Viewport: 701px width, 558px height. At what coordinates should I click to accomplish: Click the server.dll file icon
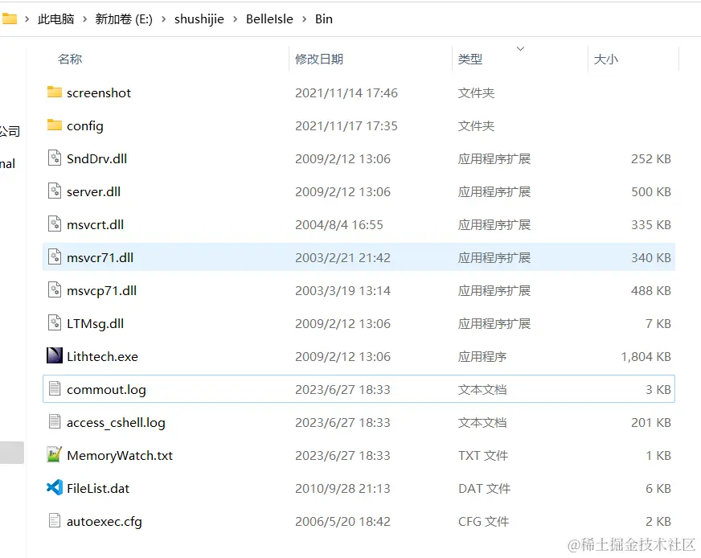55,191
